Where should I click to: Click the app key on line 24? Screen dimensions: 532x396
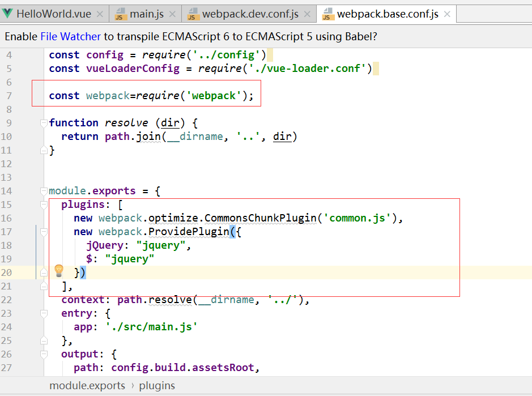(83, 327)
